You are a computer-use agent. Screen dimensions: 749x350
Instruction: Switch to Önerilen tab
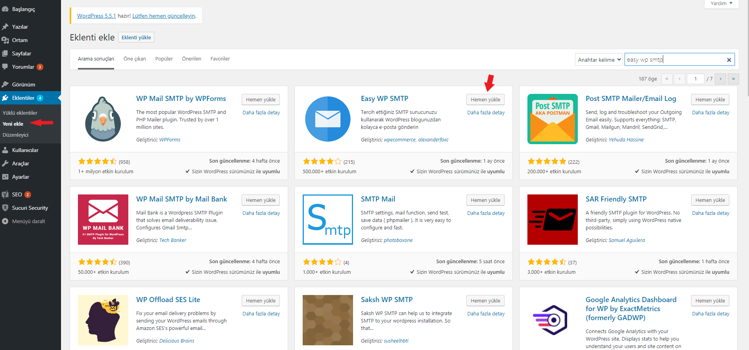pyautogui.click(x=192, y=59)
